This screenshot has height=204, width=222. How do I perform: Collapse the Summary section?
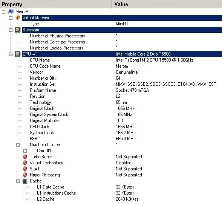pos(11,30)
